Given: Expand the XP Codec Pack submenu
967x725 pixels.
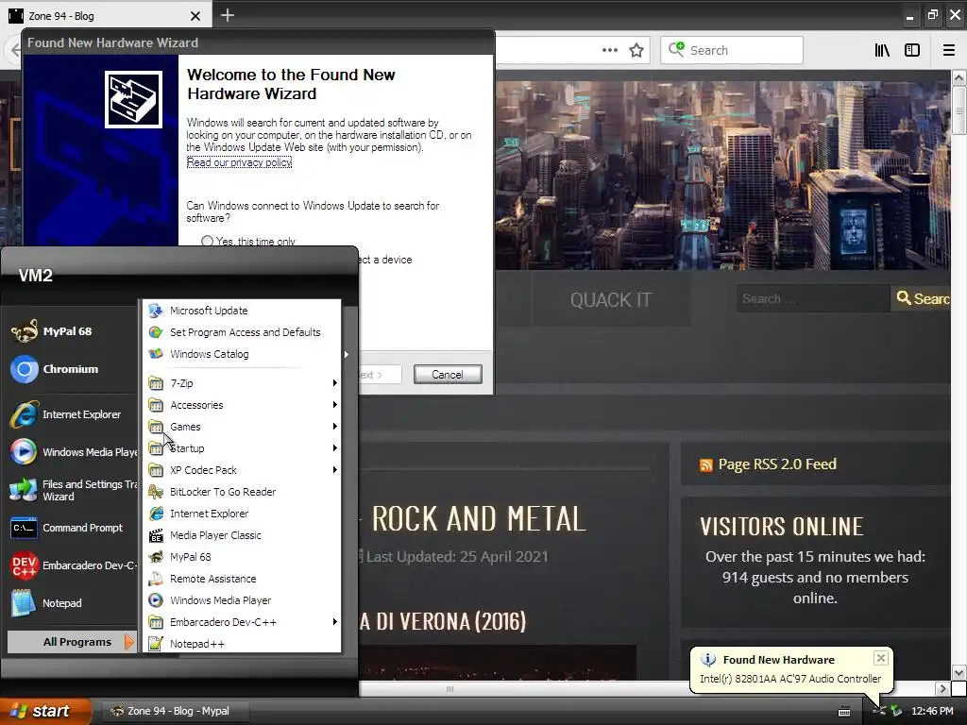Looking at the screenshot, I should [x=242, y=470].
